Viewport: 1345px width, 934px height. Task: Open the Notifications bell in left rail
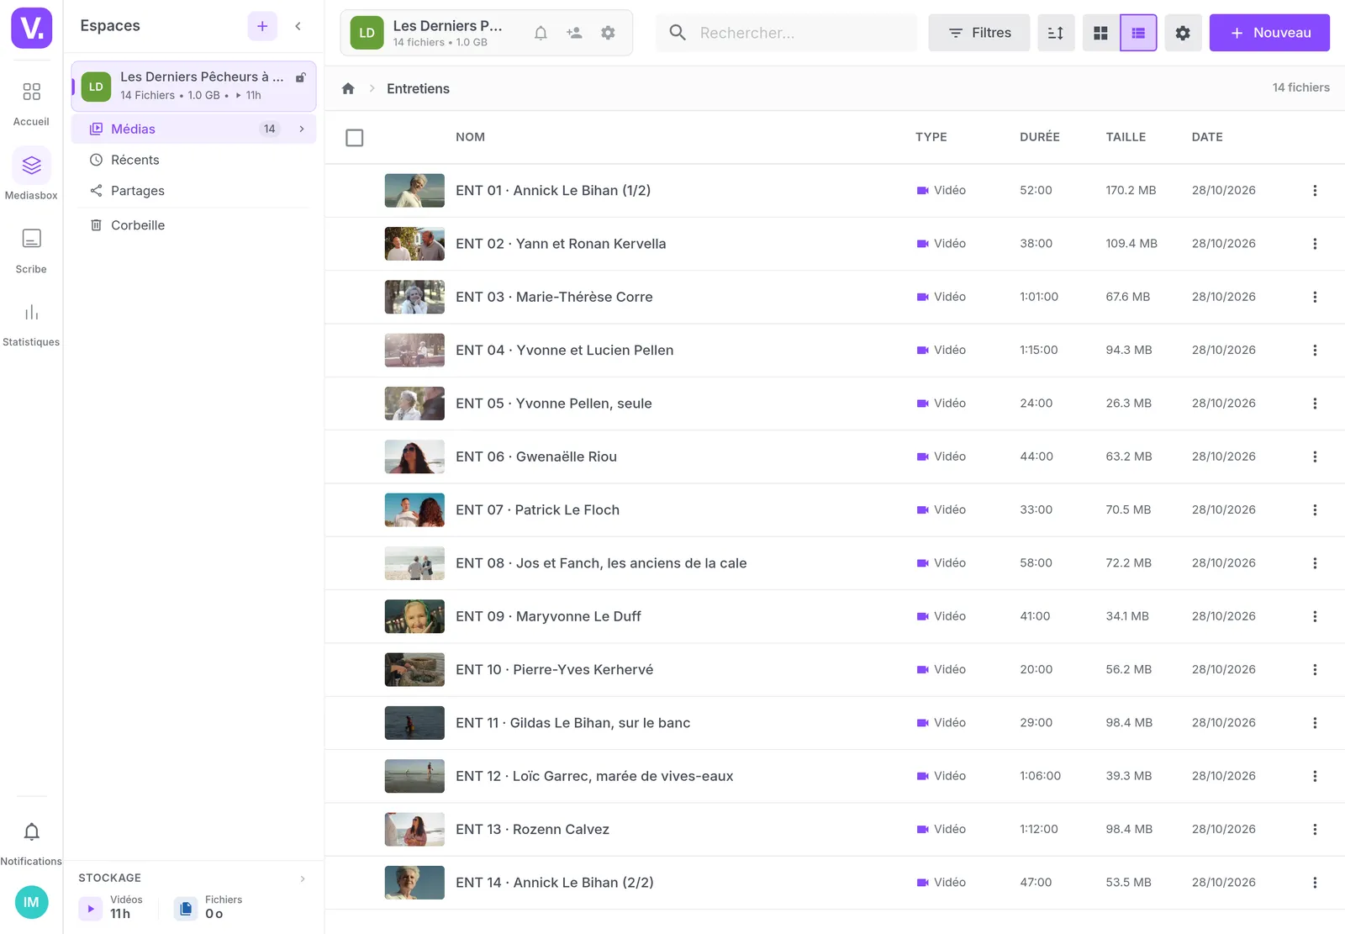tap(31, 844)
